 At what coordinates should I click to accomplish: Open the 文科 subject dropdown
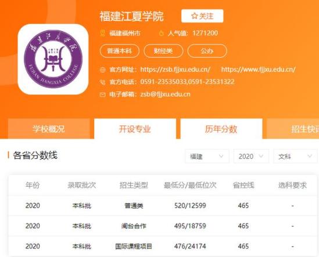[295, 156]
